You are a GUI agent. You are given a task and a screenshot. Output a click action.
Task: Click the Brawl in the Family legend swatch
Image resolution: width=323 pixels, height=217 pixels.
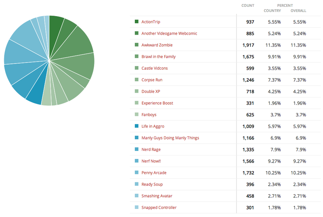[x=136, y=56]
